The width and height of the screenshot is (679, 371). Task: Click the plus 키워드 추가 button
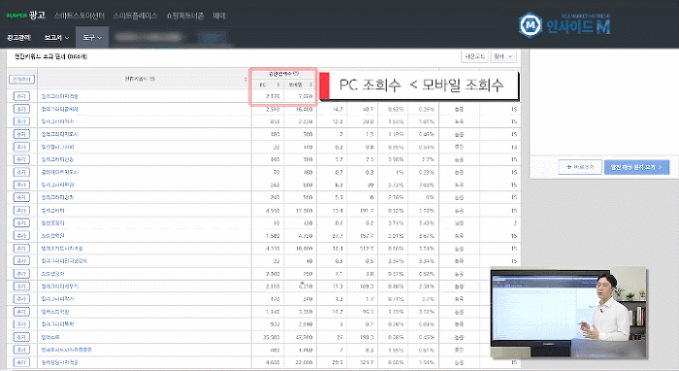coord(580,167)
